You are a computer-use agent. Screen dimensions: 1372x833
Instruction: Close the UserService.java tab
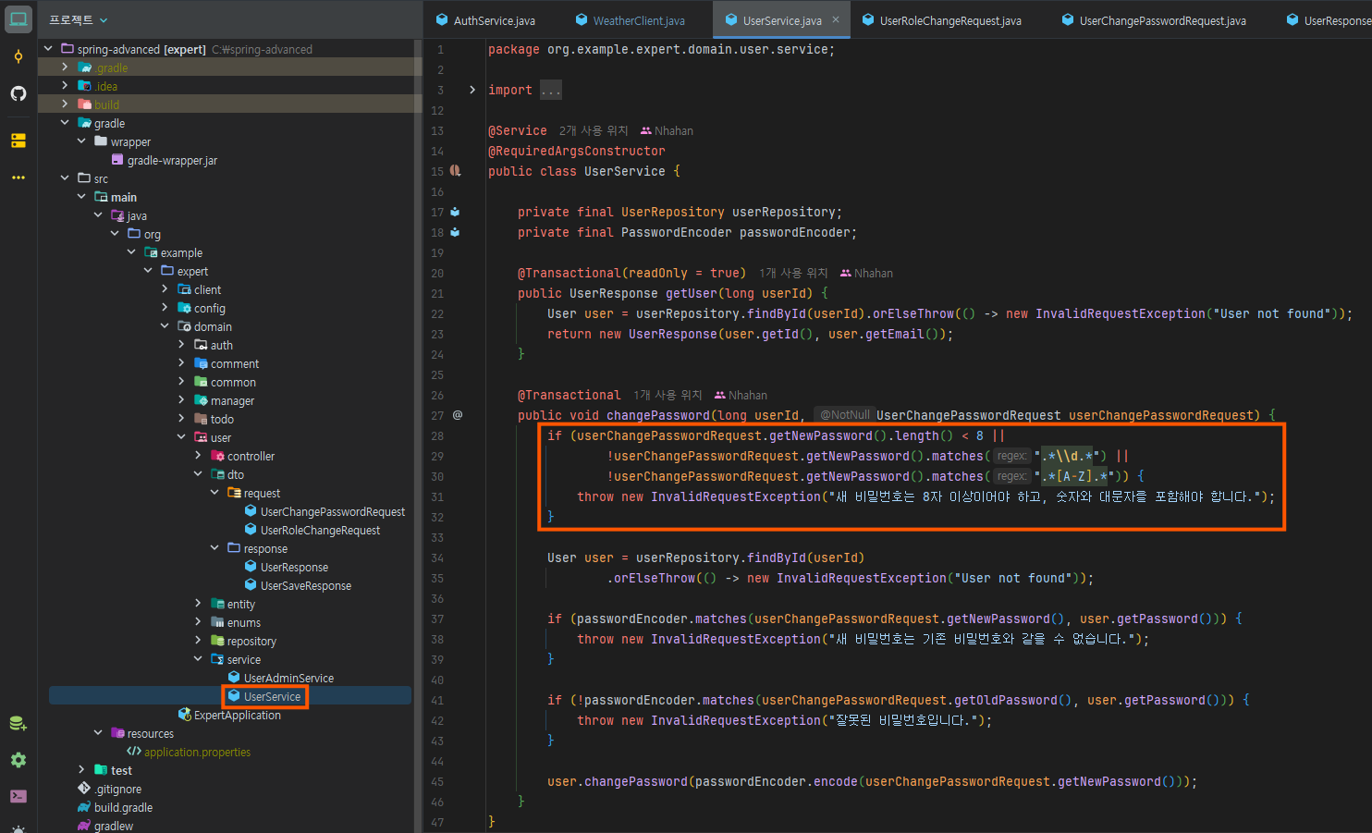836,19
